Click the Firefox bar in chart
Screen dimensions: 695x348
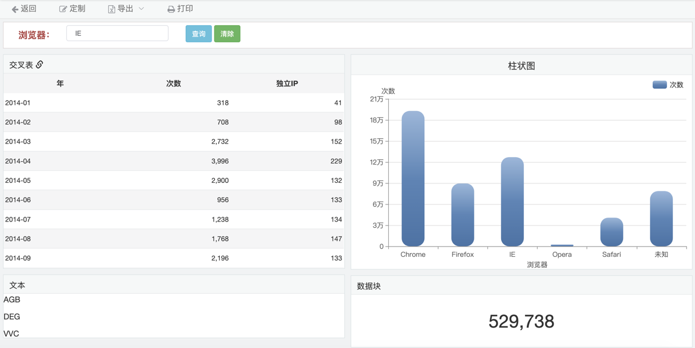[462, 215]
